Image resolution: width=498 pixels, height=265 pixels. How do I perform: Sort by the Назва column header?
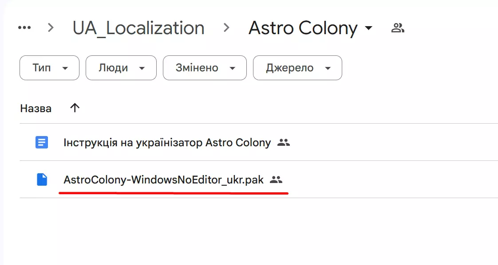tap(36, 108)
